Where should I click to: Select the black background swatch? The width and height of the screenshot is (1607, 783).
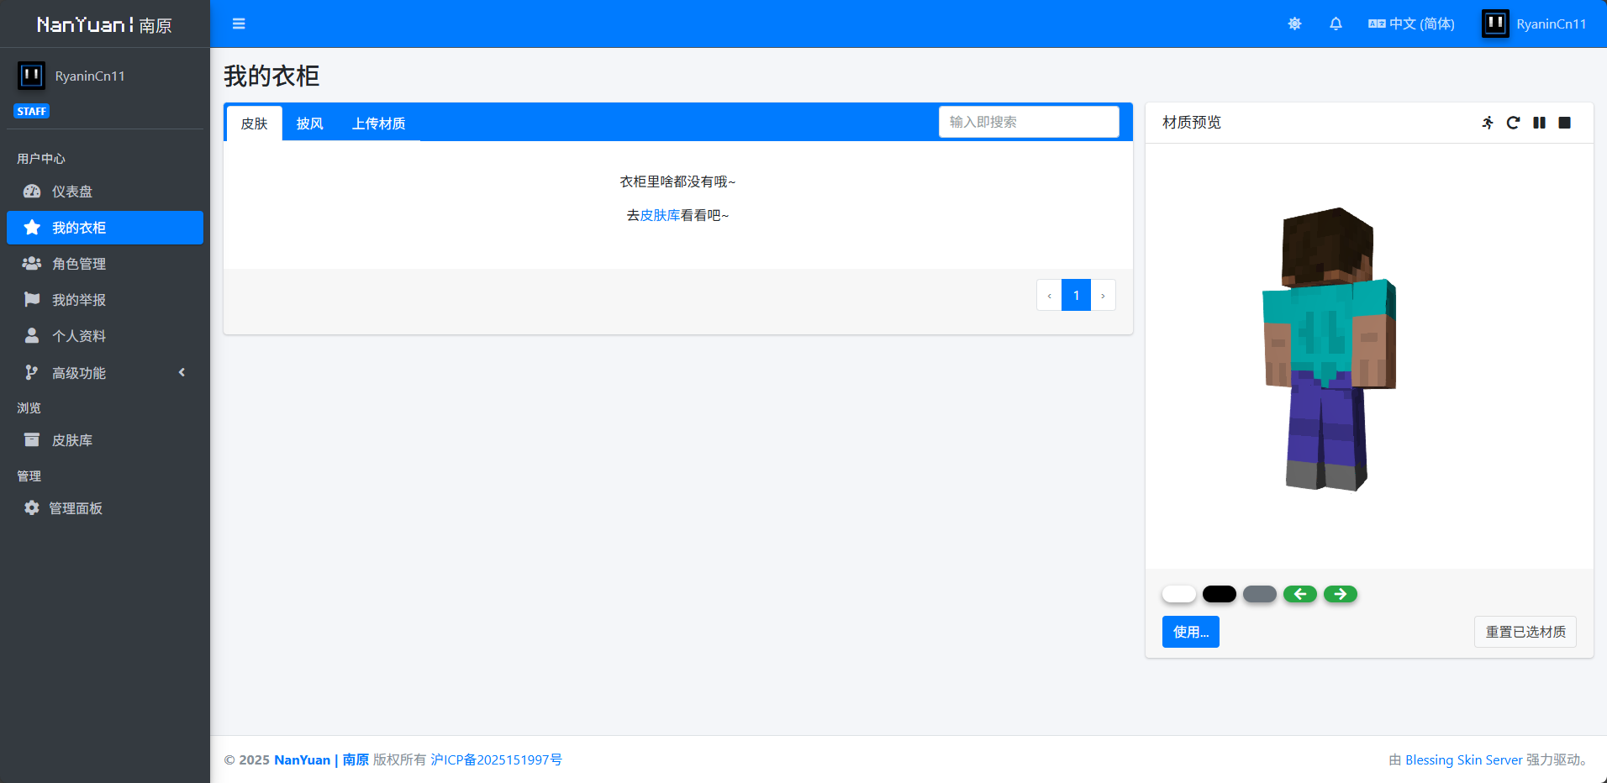[x=1219, y=594]
